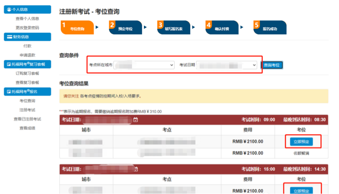Click the icon beside 财务信息 header

click(9, 37)
